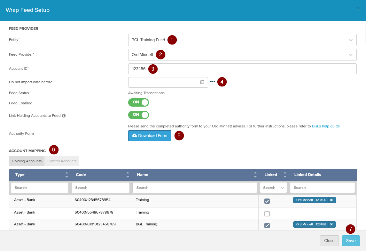Open the three-dots date options icon

(213, 82)
